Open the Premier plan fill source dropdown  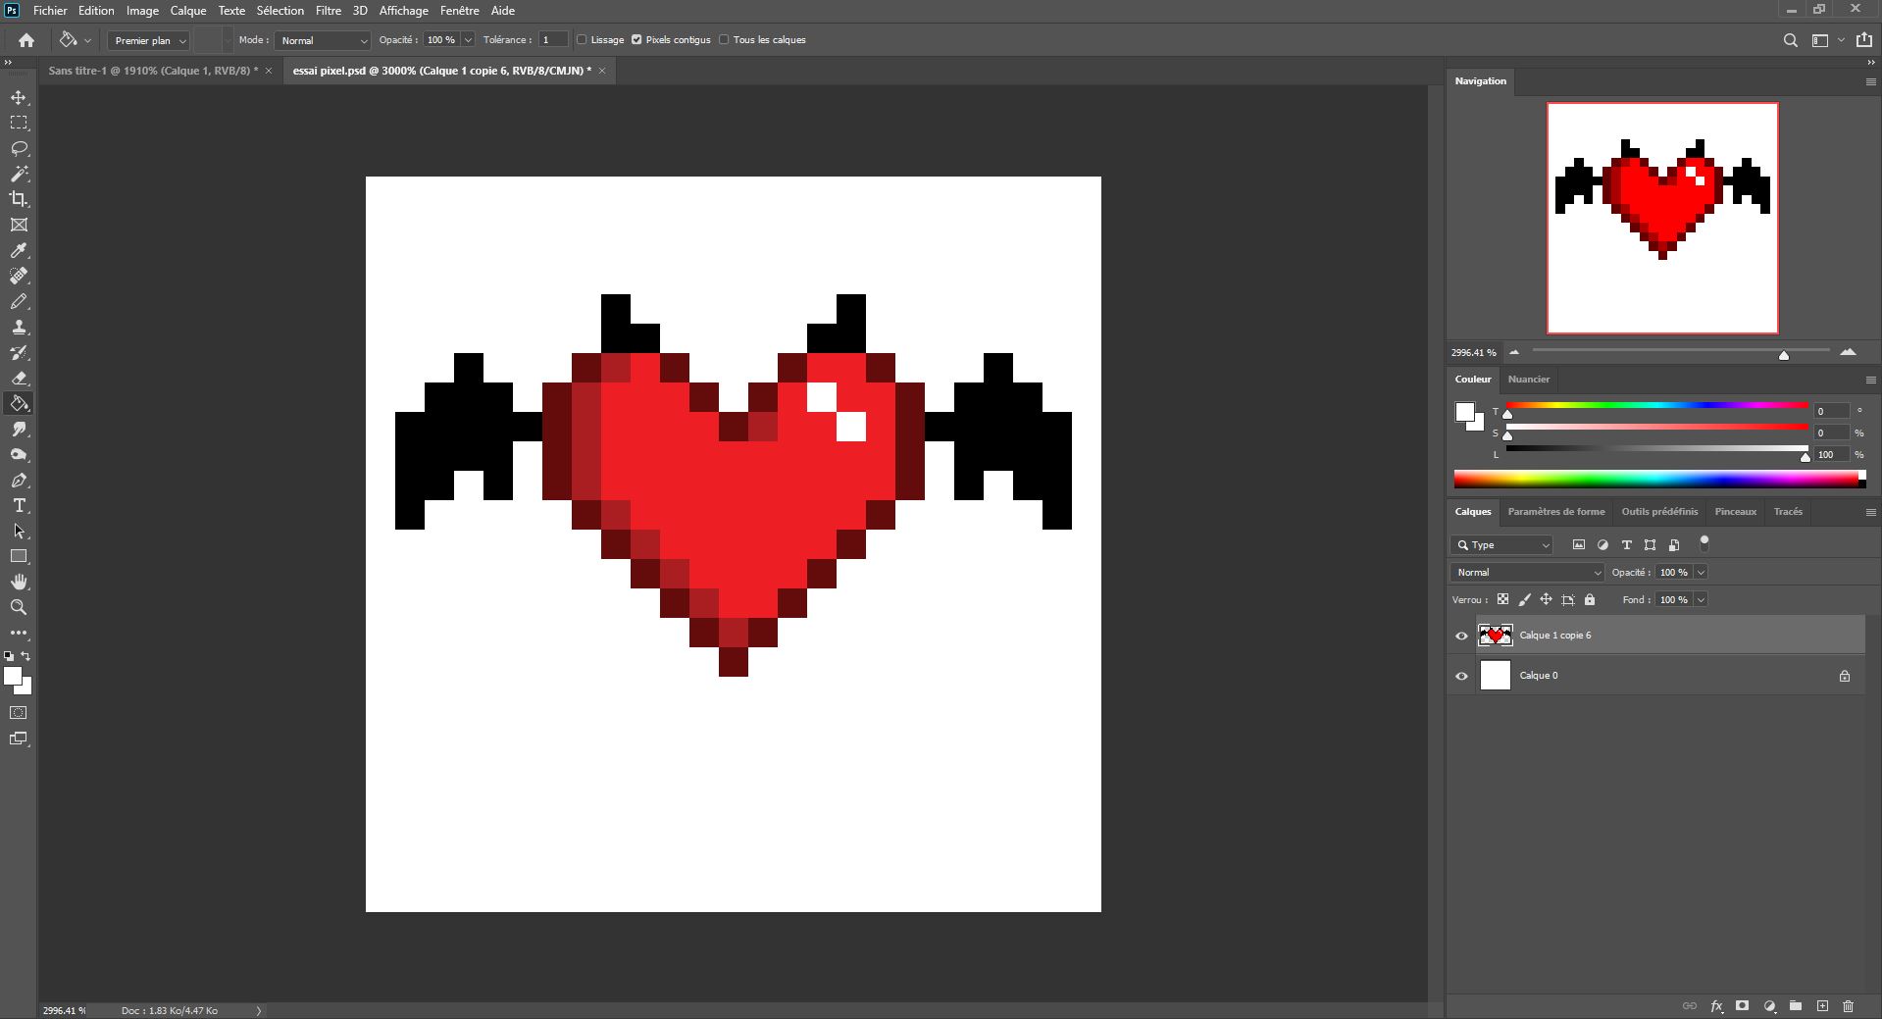pos(148,40)
